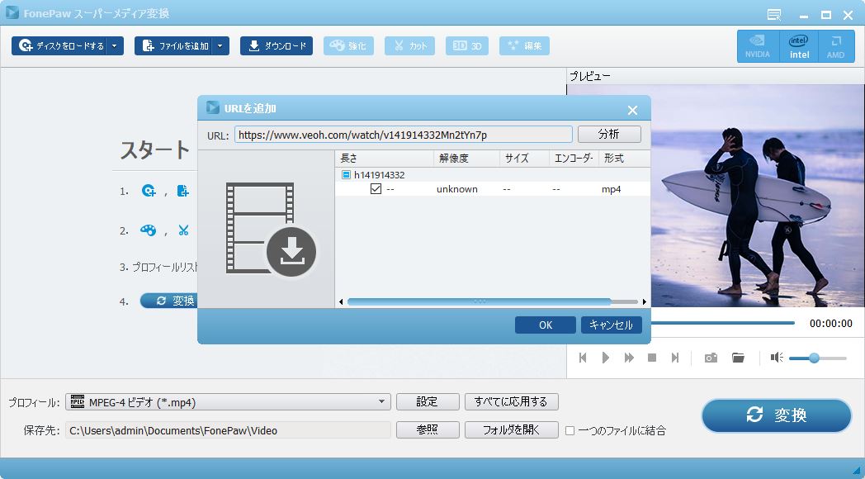Click the dialog horizontal scrollbar thumb

pyautogui.click(x=479, y=302)
